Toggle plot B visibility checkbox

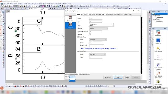tap(157, 18)
